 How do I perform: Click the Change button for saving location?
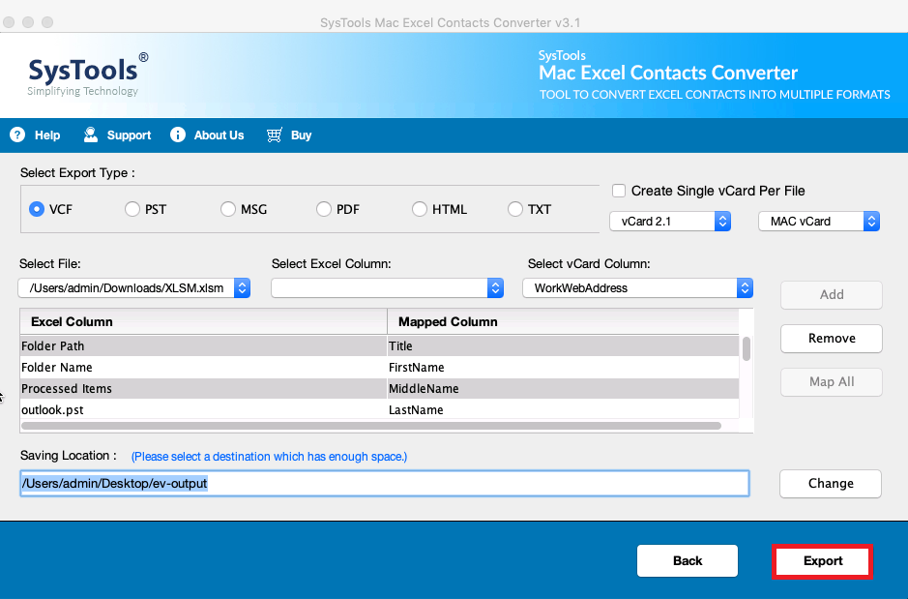tap(830, 483)
